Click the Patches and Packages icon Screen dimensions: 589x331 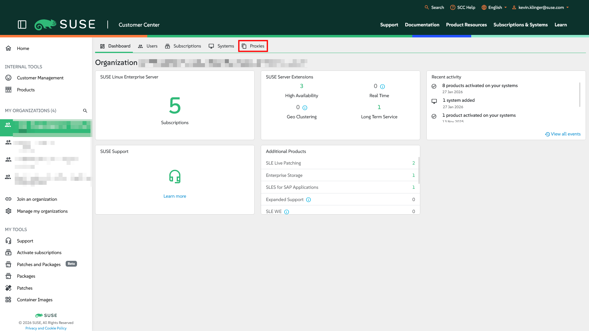coord(9,264)
